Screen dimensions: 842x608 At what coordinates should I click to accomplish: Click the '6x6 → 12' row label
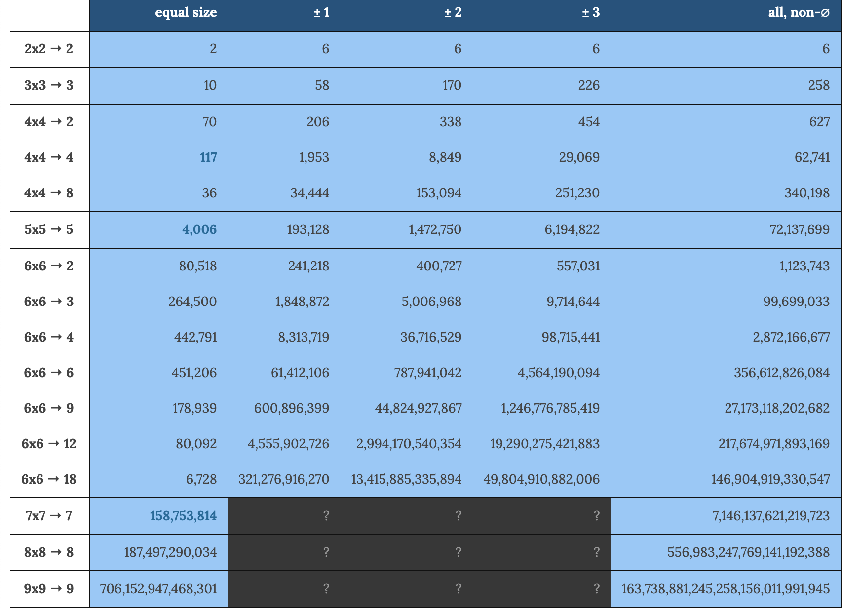pos(49,444)
